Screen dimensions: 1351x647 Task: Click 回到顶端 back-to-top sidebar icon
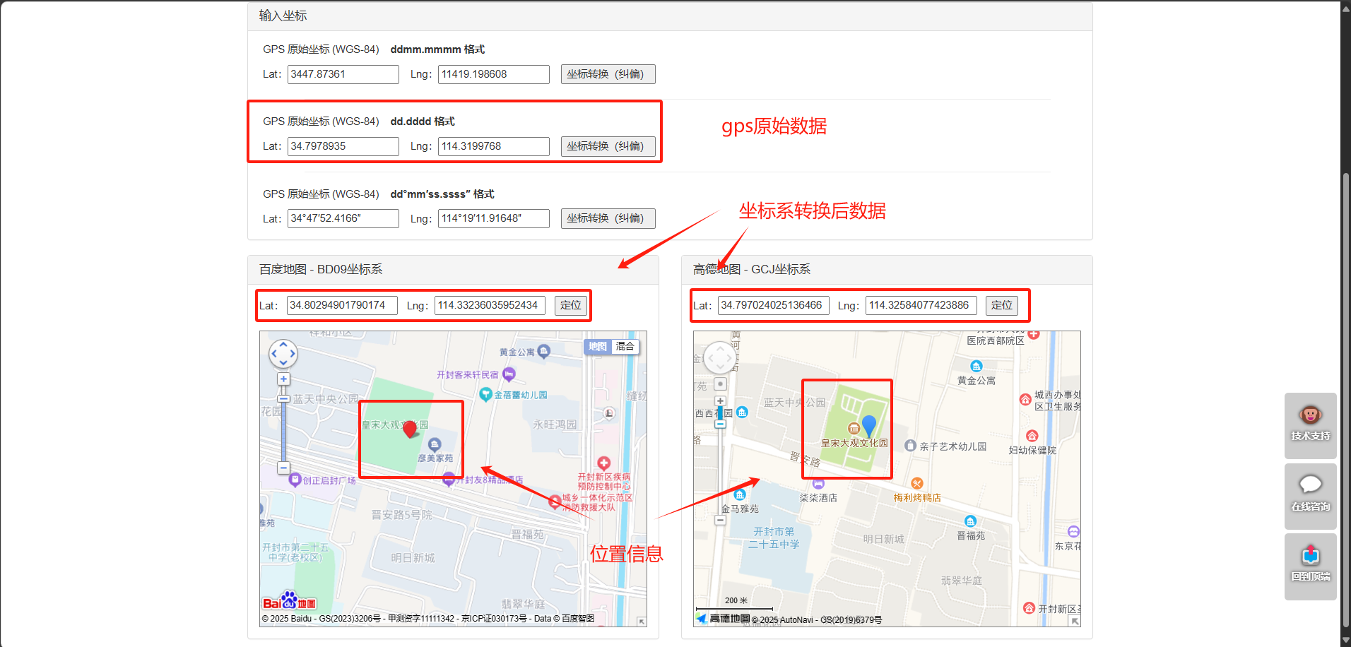[x=1311, y=555]
